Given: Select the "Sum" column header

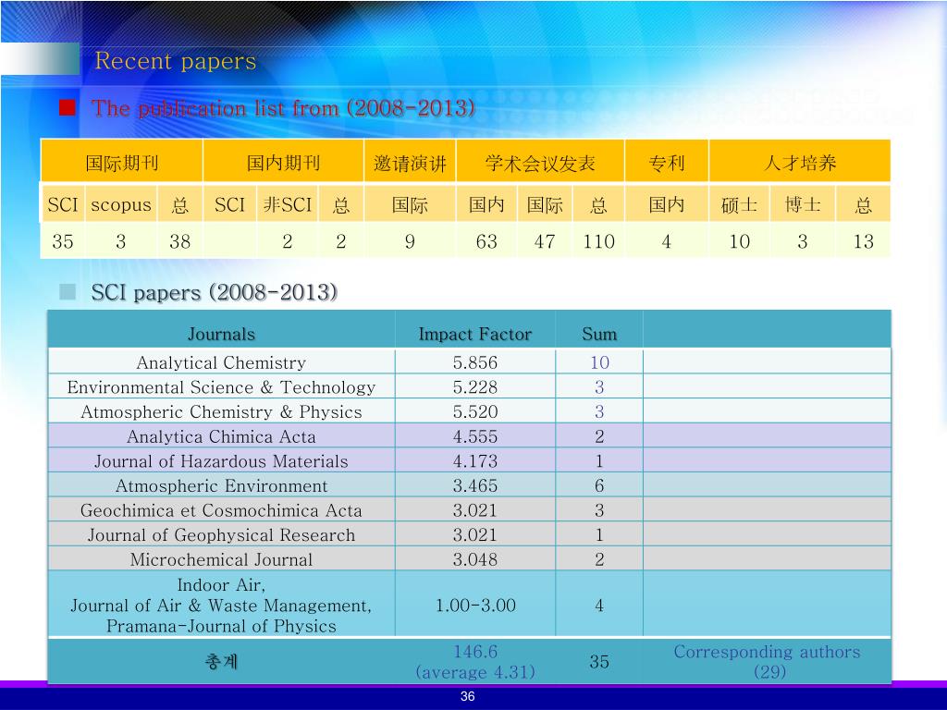Looking at the screenshot, I should point(599,334).
